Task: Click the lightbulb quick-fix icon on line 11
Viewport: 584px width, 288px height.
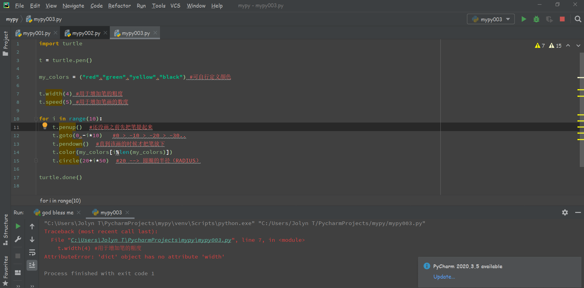Action: (x=45, y=126)
